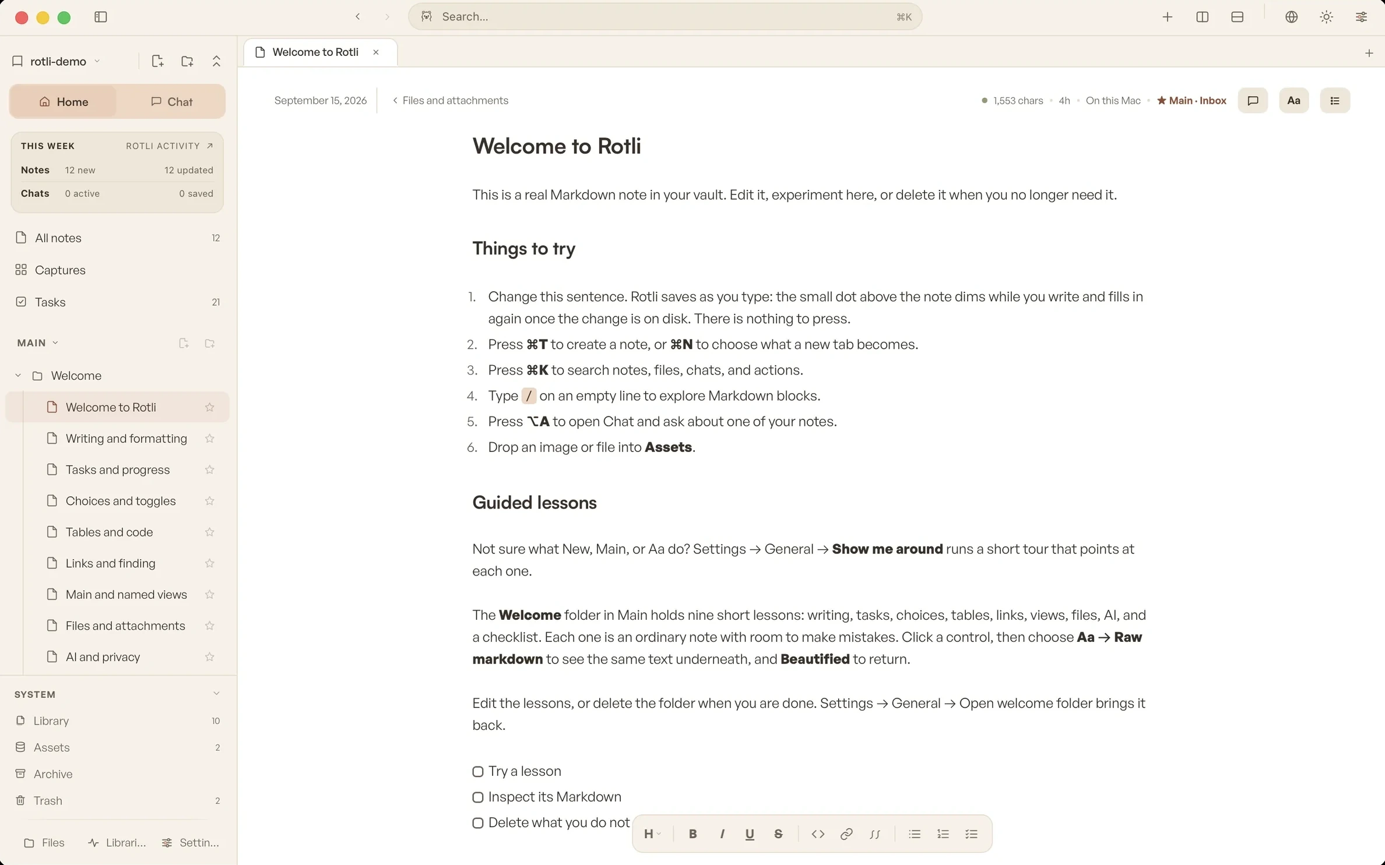Close the Welcome to Rotli tab
Image resolution: width=1385 pixels, height=865 pixels.
[376, 52]
